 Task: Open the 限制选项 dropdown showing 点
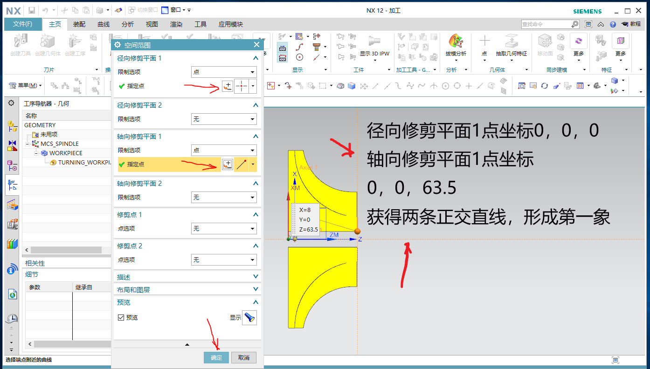pyautogui.click(x=224, y=72)
